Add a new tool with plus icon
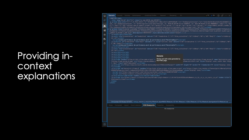 coord(181,15)
